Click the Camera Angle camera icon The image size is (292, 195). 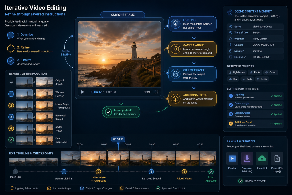[175, 49]
